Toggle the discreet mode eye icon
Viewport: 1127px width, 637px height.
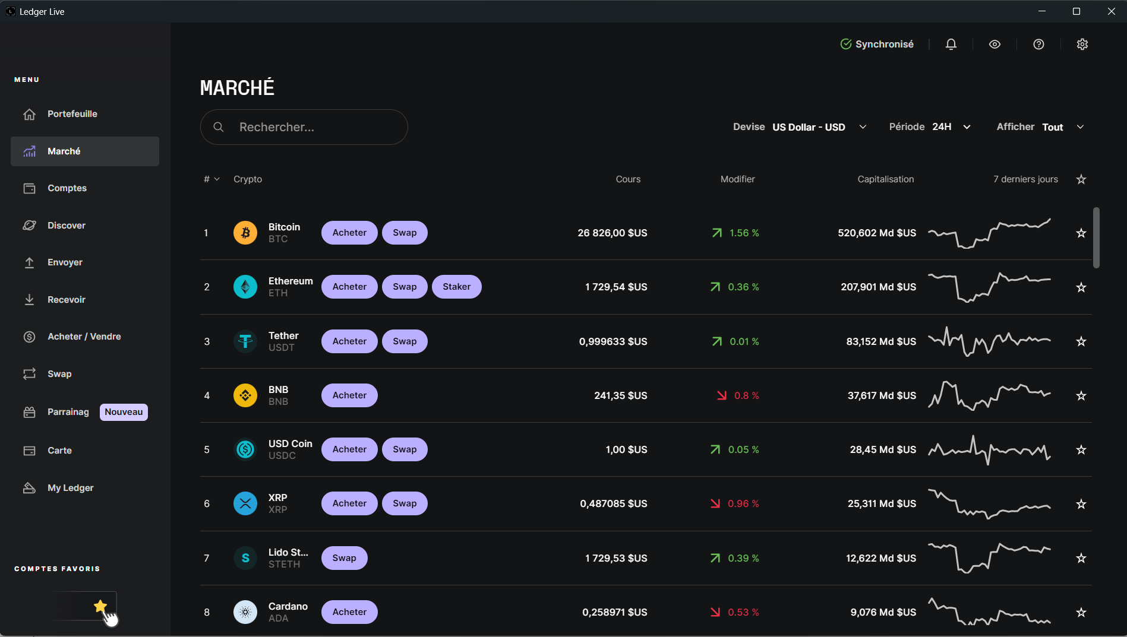coord(995,45)
